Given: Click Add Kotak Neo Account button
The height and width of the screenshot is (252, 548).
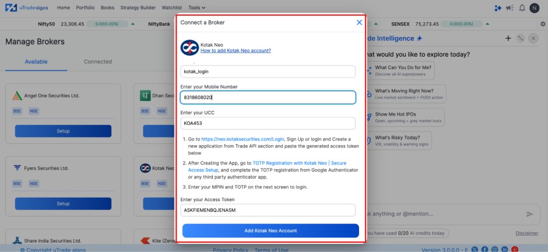Looking at the screenshot, I should 271,230.
